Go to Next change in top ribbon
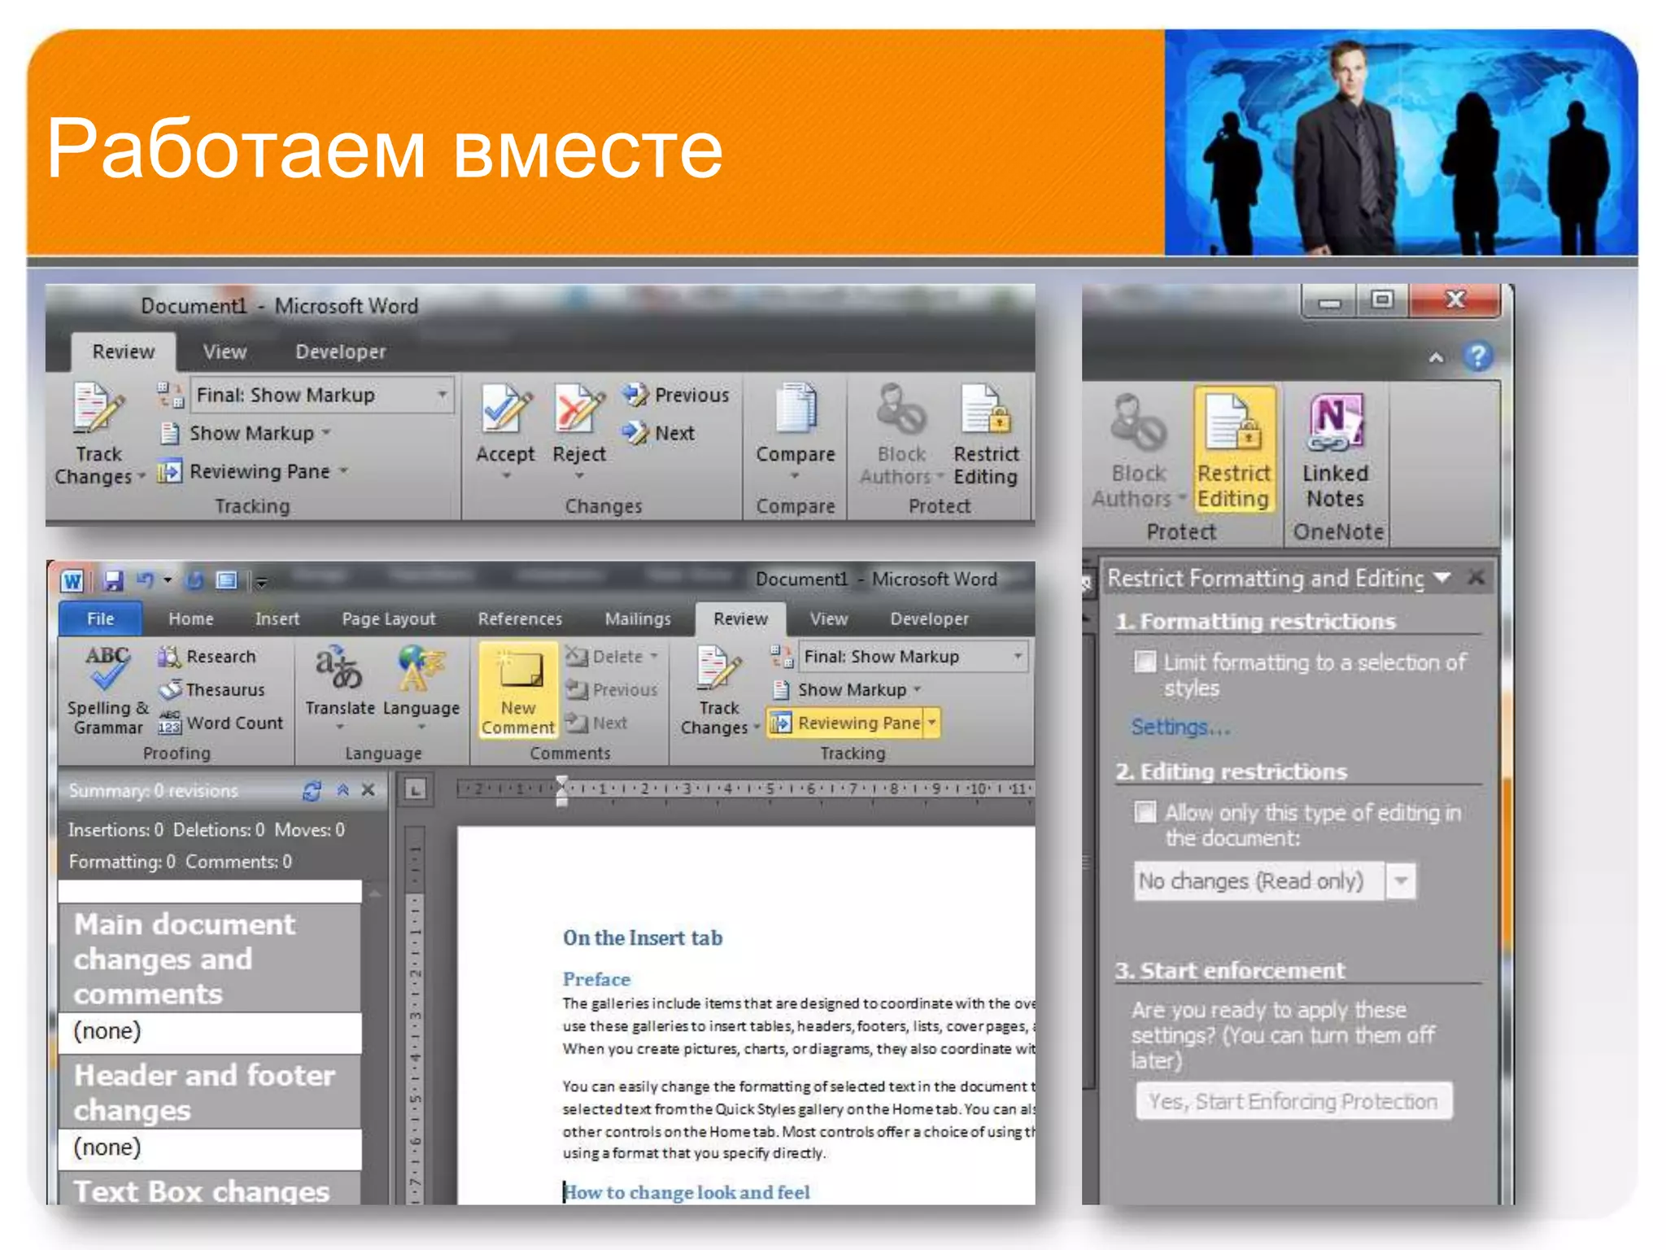The height and width of the screenshot is (1250, 1666). [x=660, y=433]
